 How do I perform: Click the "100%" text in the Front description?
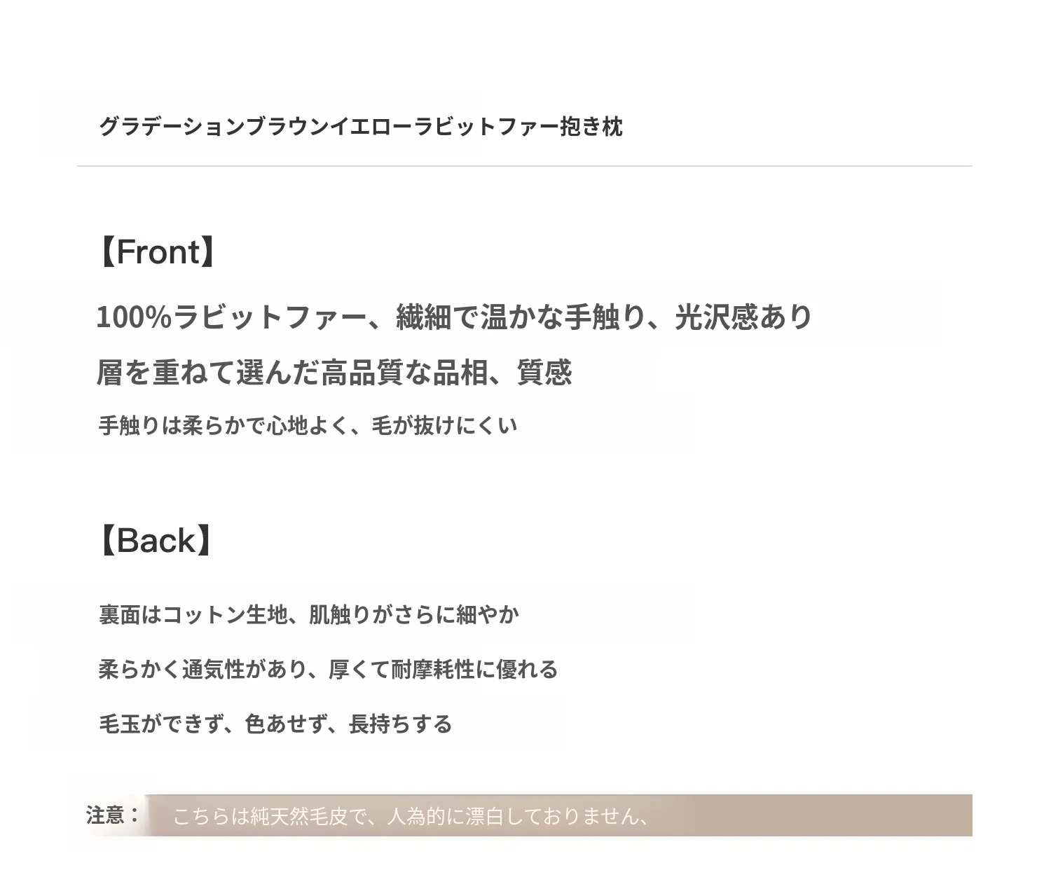pos(134,317)
